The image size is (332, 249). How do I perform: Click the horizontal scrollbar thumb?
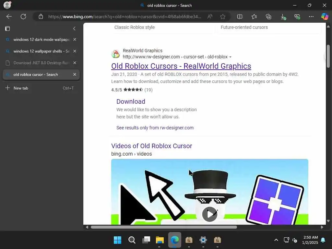[x=164, y=227]
